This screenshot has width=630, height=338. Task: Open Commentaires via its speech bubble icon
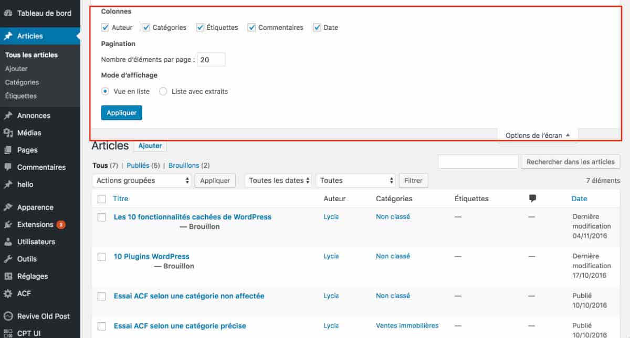8,167
